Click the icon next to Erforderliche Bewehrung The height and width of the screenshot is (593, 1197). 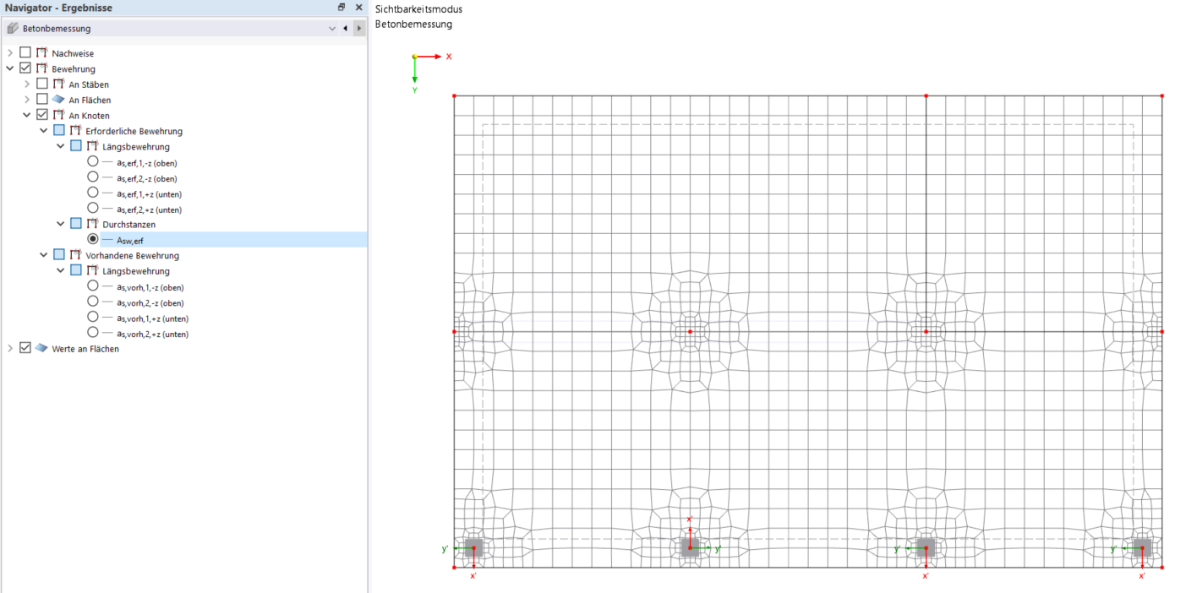point(73,130)
